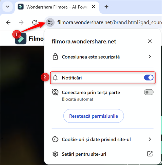Open Setări pentru site-uri entry
The image size is (162, 165).
tap(84, 154)
